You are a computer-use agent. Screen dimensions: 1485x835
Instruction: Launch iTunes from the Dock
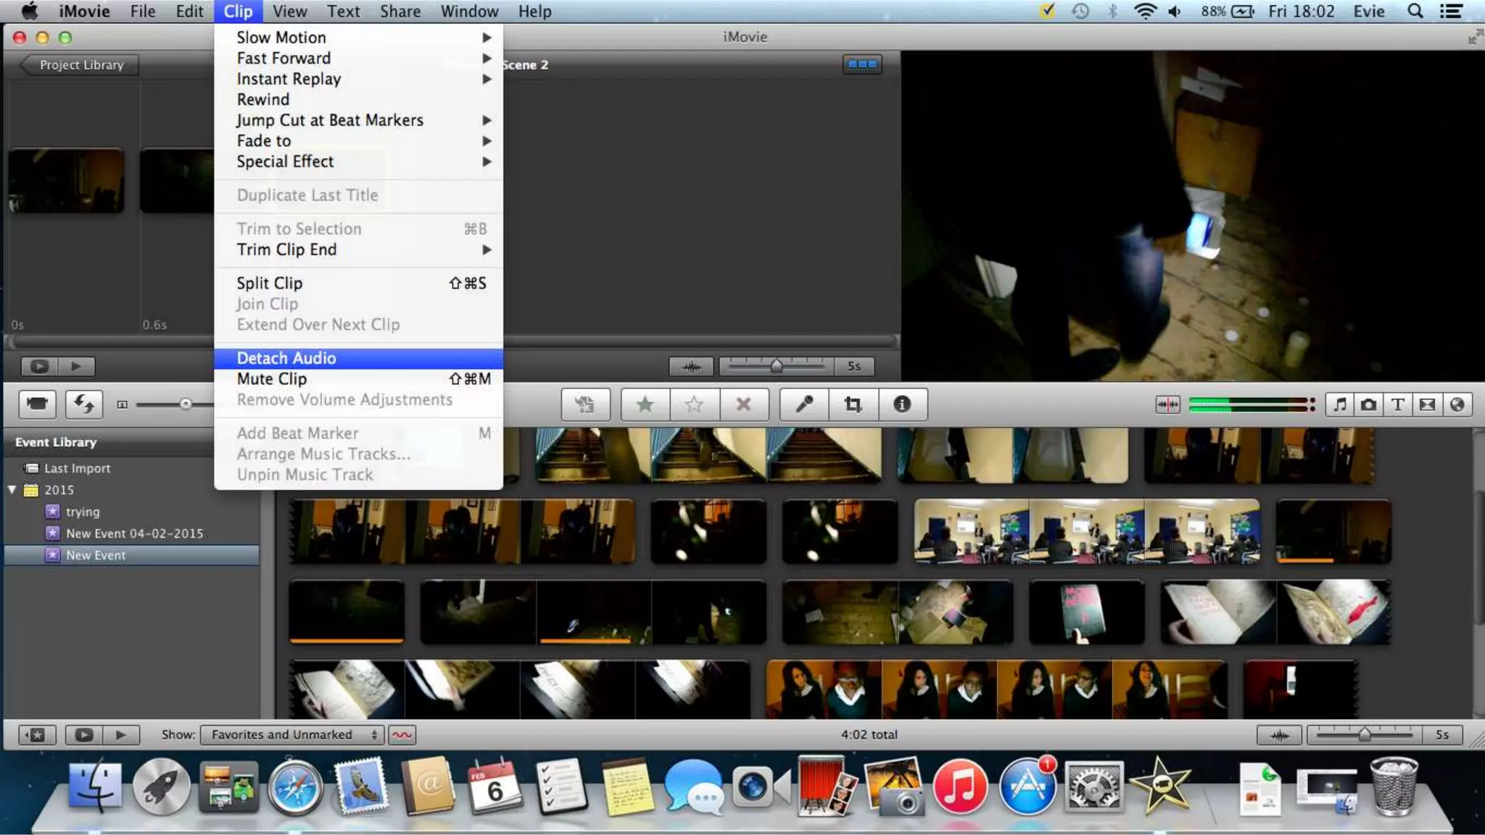[x=960, y=787]
